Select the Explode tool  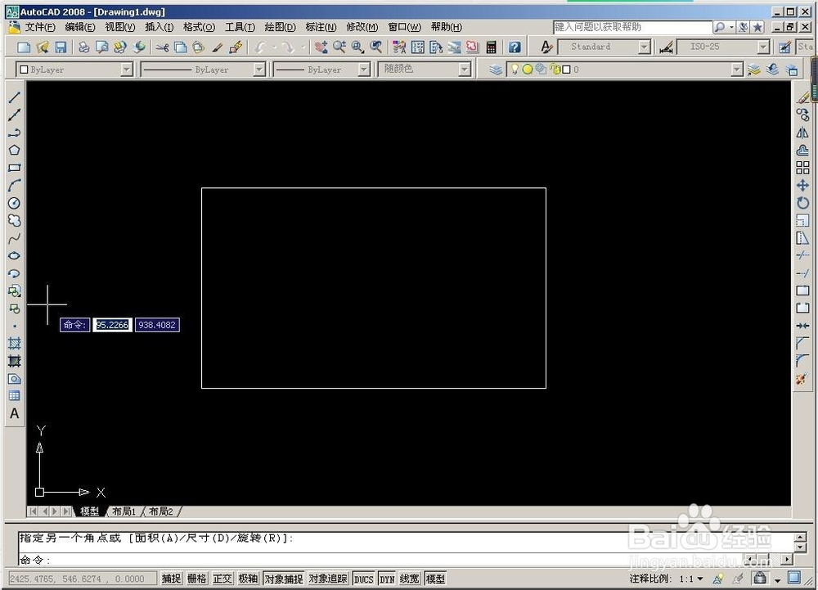point(803,379)
